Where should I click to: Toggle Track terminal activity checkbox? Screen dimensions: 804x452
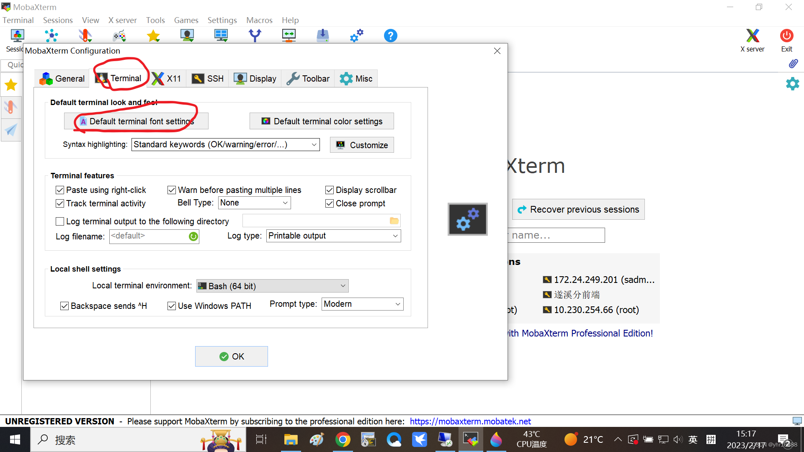(60, 203)
